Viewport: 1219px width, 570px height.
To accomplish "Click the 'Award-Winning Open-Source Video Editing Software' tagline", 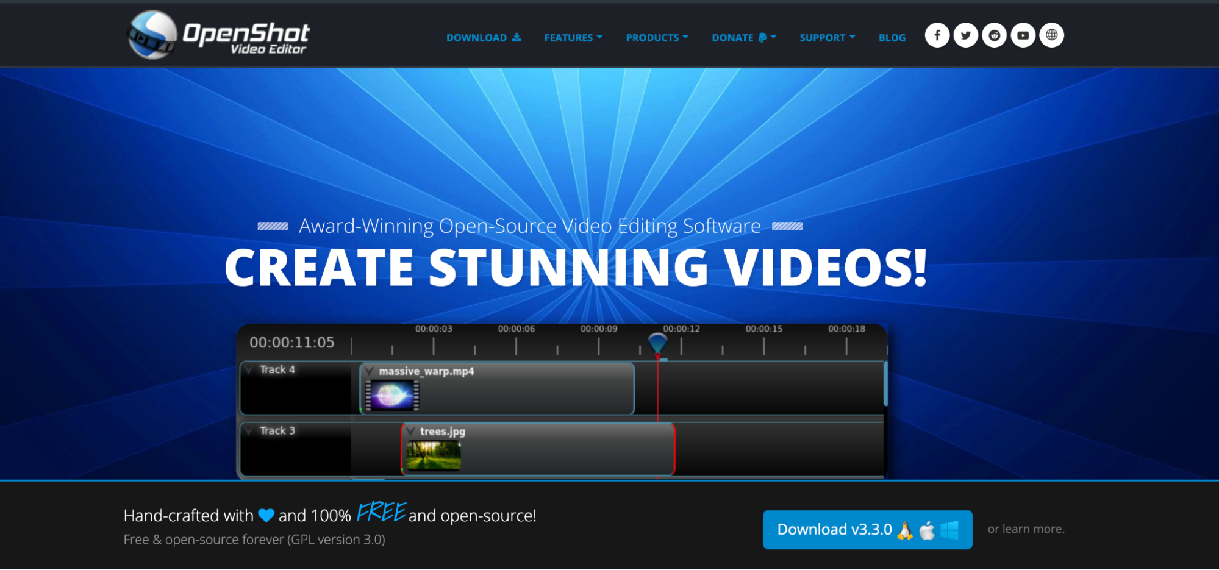I will 530,226.
